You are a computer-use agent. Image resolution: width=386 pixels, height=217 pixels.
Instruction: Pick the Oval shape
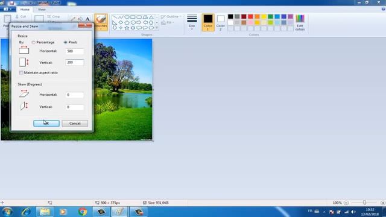(127, 17)
